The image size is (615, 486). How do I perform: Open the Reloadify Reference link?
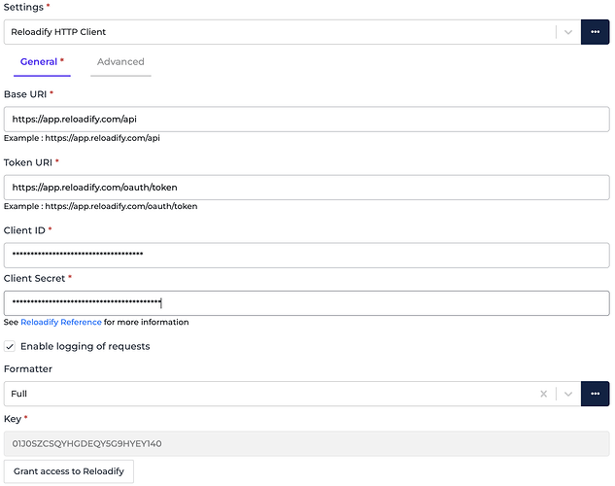61,322
